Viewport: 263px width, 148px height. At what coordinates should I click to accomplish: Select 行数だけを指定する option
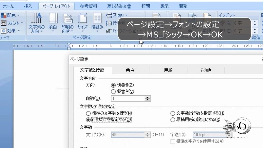[x=88, y=120]
